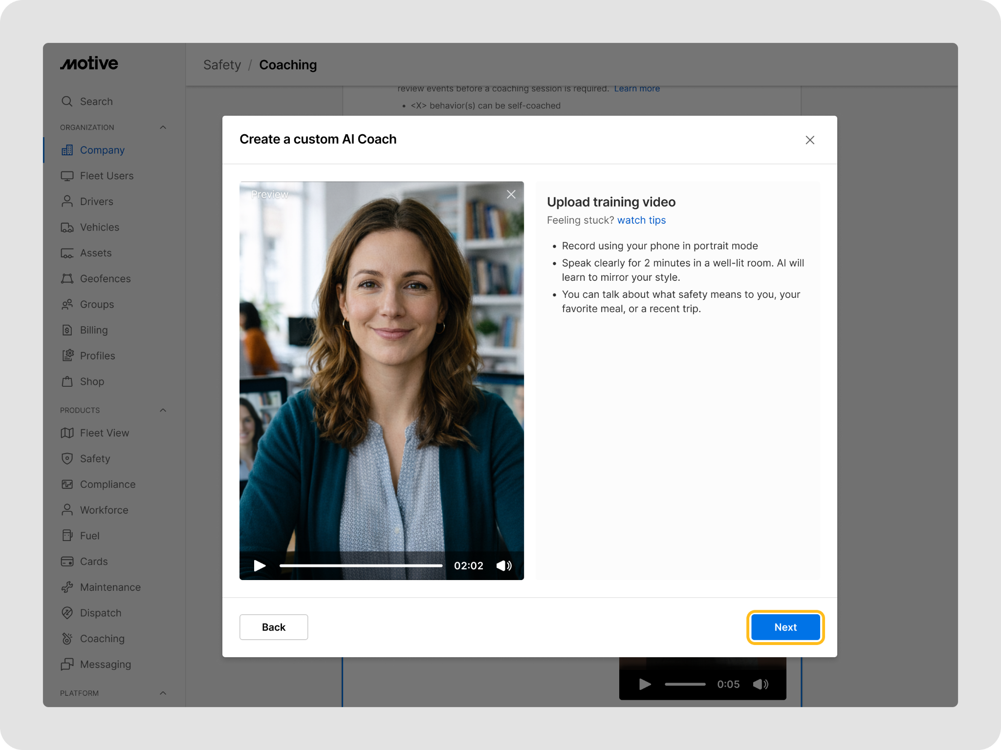The height and width of the screenshot is (750, 1001).
Task: Open the watch tips link
Action: pos(641,220)
